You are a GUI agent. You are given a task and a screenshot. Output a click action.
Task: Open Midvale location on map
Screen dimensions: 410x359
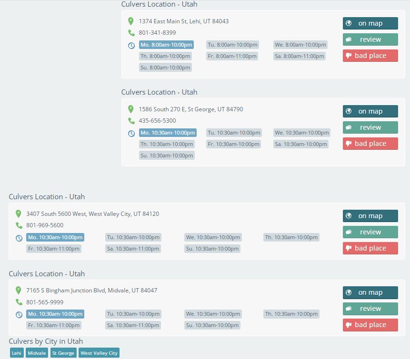(370, 293)
